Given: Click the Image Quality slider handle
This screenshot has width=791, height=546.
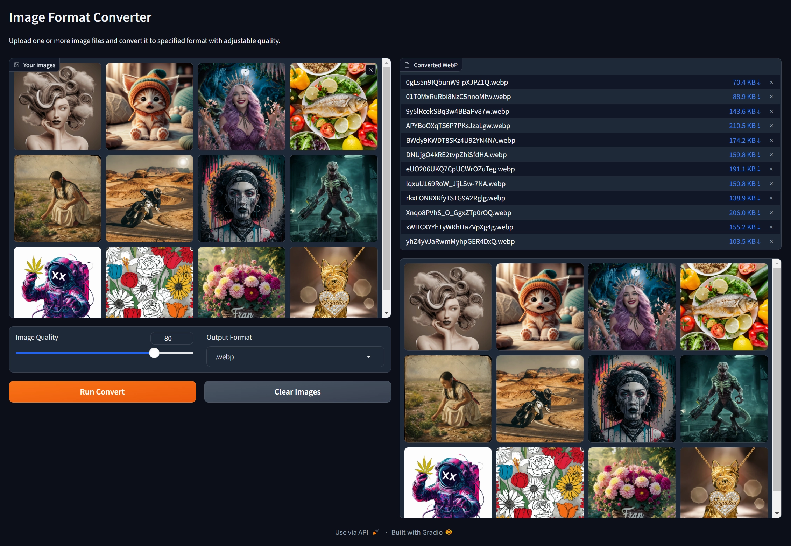Looking at the screenshot, I should [x=154, y=353].
